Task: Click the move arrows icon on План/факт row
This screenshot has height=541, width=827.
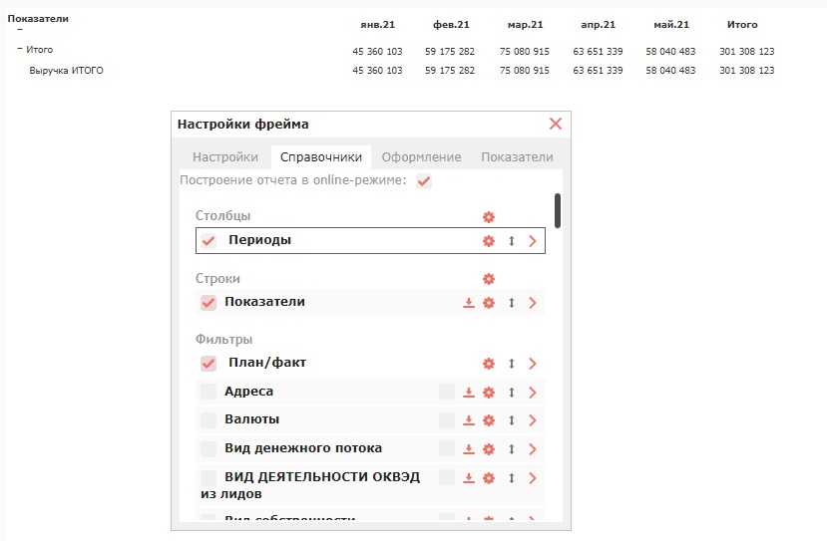Action: 511,364
